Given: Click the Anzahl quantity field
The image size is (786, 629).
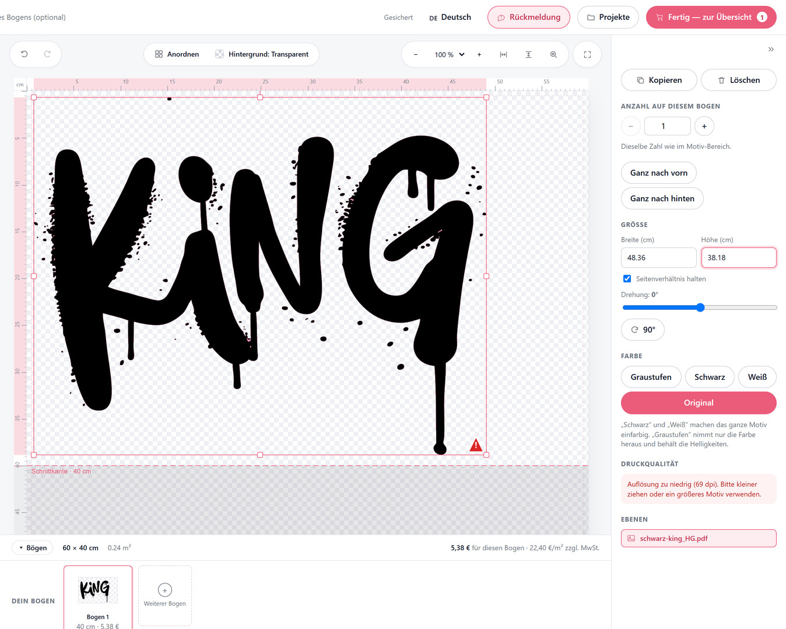Looking at the screenshot, I should tap(668, 126).
